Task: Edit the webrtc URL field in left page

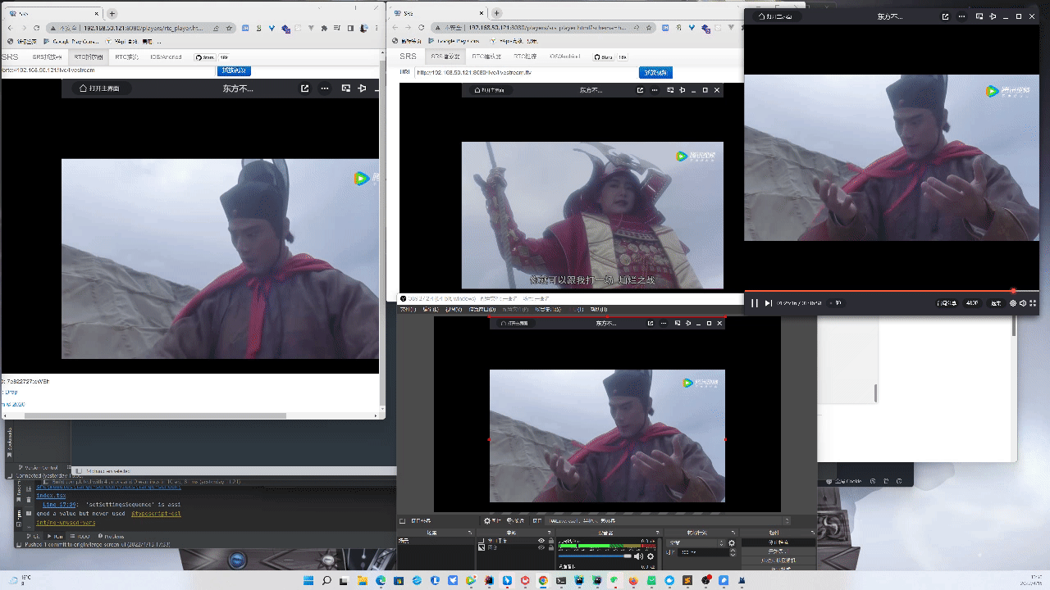Action: pos(107,70)
